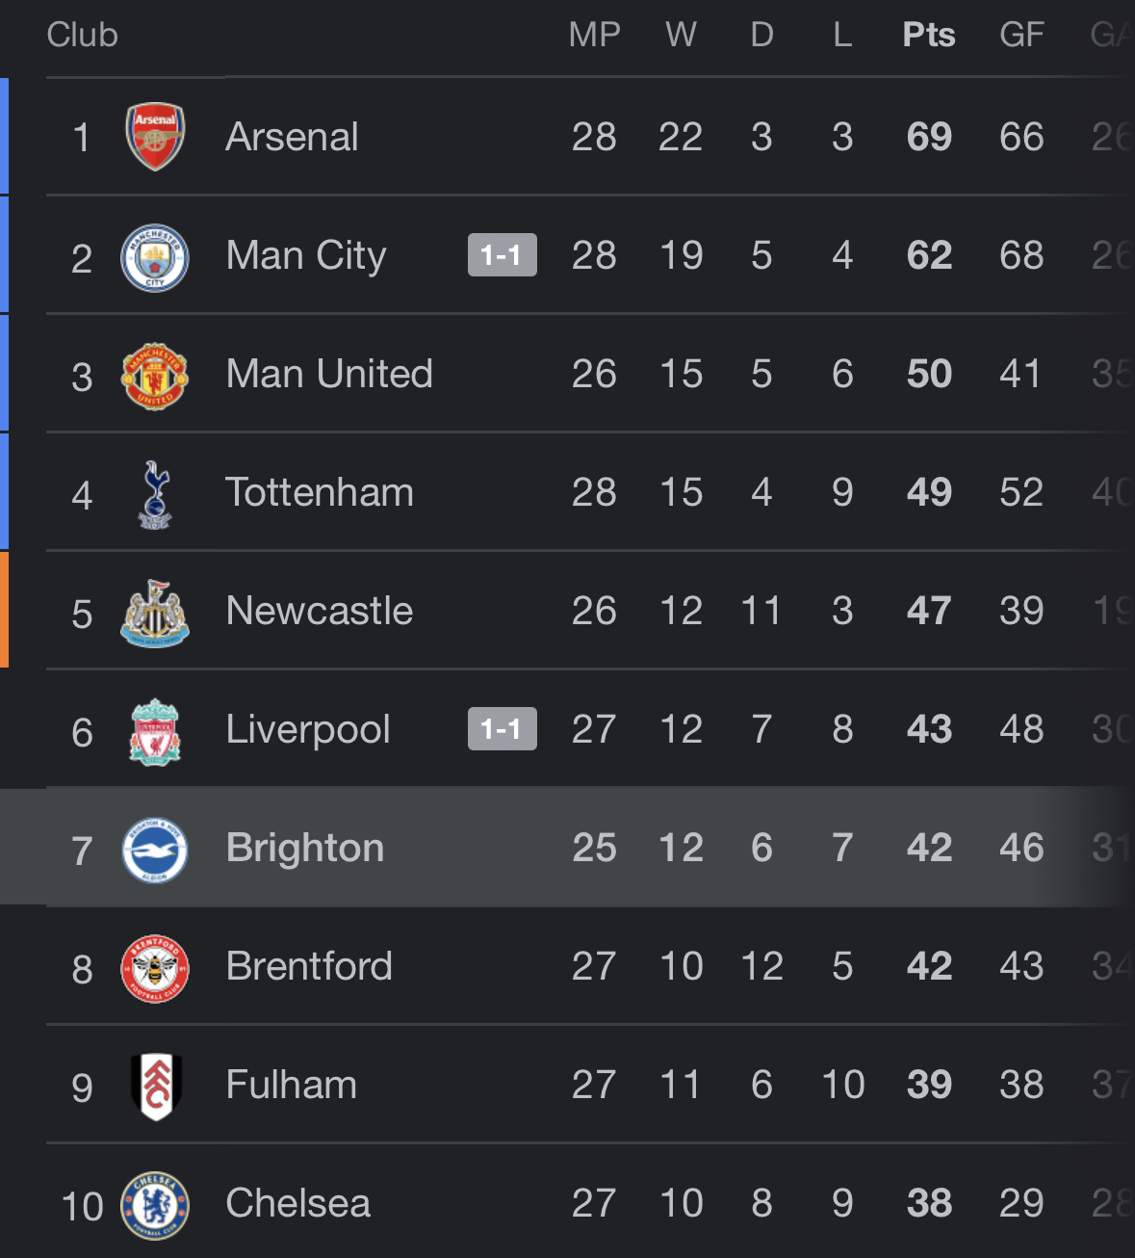The width and height of the screenshot is (1135, 1258).
Task: Select the highlighted Brighton team name
Action: pyautogui.click(x=304, y=848)
